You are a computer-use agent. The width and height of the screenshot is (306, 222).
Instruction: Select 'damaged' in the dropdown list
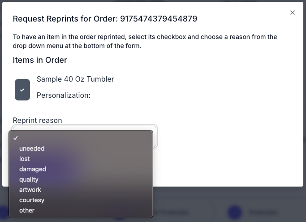(x=33, y=169)
